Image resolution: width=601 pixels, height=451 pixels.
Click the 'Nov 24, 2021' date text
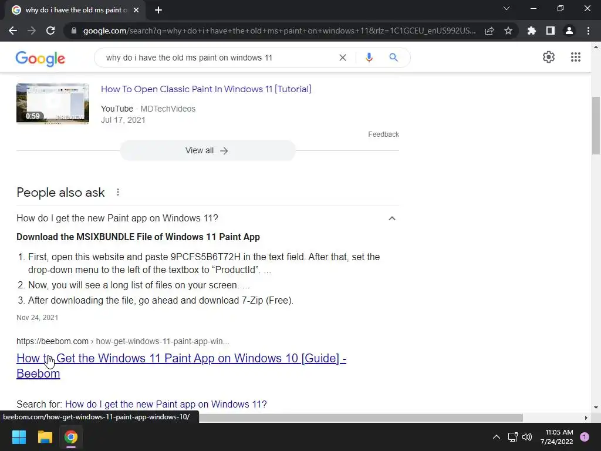37,318
